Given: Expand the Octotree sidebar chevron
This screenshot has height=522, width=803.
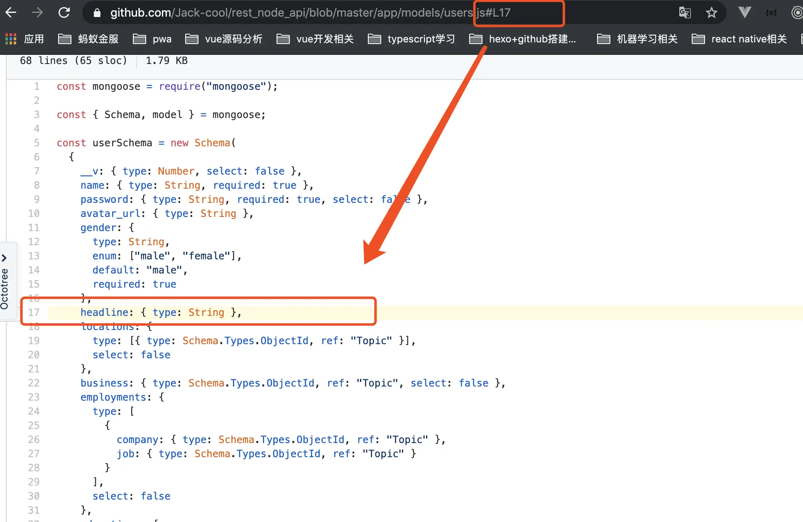Looking at the screenshot, I should coord(5,258).
